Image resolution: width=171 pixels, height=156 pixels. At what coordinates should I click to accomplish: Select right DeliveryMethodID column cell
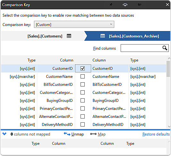coord(110,125)
